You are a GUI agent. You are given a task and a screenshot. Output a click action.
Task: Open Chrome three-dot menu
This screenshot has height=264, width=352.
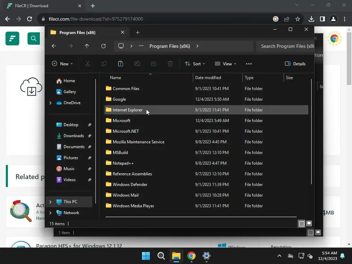point(344,19)
